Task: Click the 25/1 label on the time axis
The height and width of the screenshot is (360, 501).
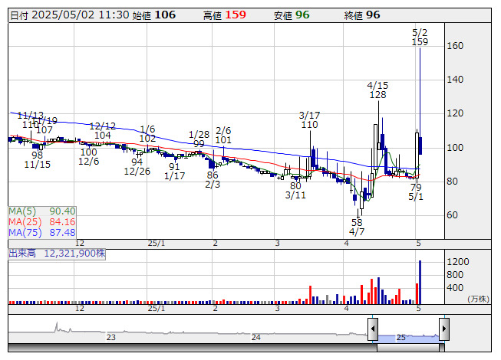Action: click(x=157, y=243)
